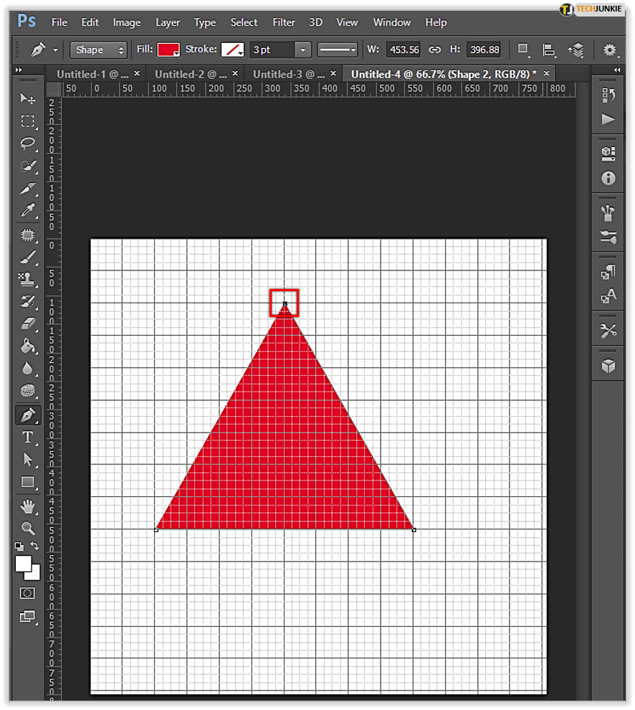Select the Crop tool

pos(28,189)
